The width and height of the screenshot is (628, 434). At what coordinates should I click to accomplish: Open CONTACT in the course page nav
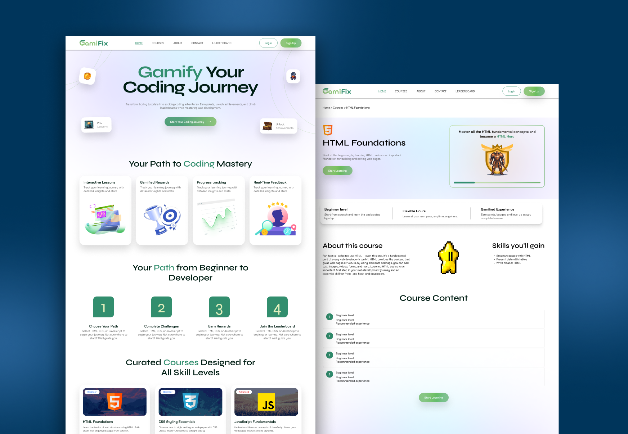(440, 91)
